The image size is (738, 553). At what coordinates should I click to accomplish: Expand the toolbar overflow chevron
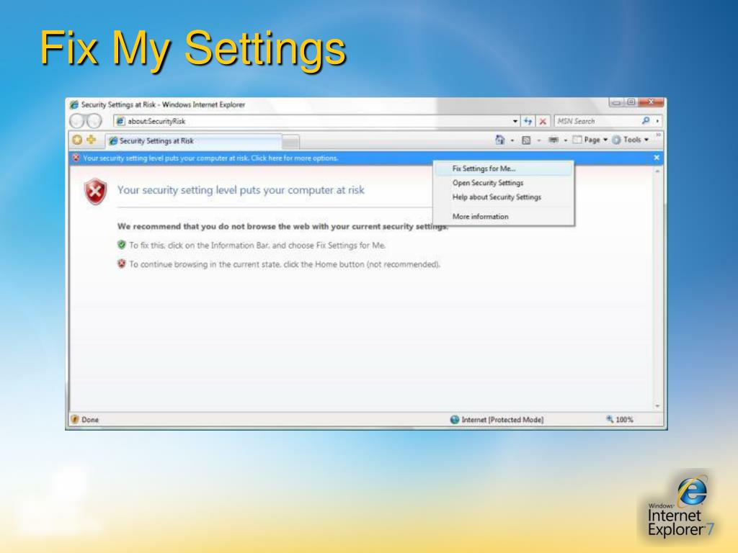[x=658, y=135]
